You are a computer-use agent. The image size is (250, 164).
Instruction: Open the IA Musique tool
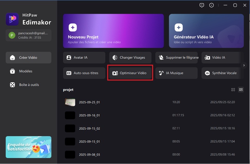coord(177,73)
